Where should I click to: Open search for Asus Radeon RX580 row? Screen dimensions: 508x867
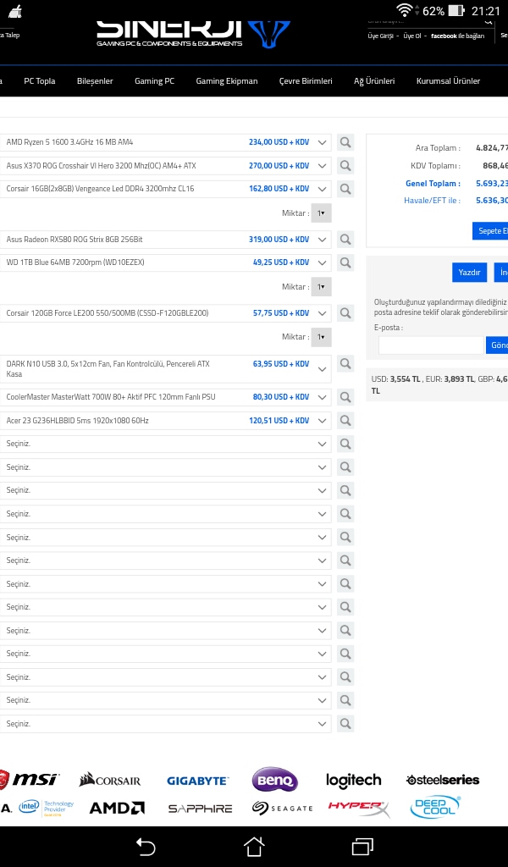(x=345, y=240)
